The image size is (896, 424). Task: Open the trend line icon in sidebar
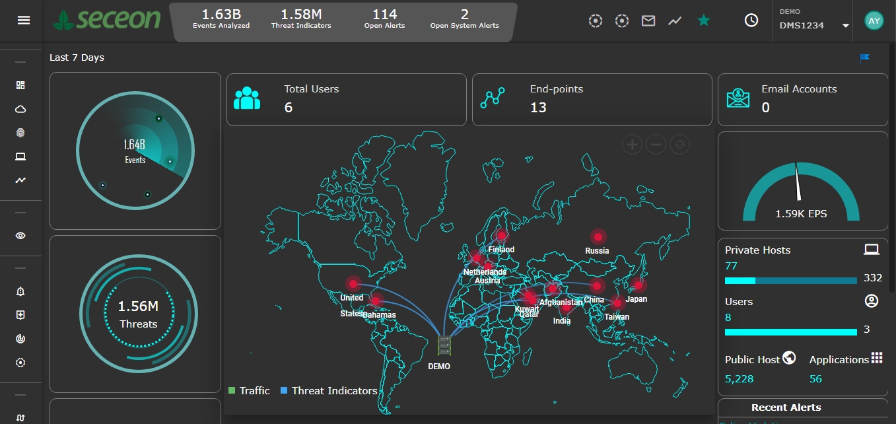pyautogui.click(x=20, y=180)
